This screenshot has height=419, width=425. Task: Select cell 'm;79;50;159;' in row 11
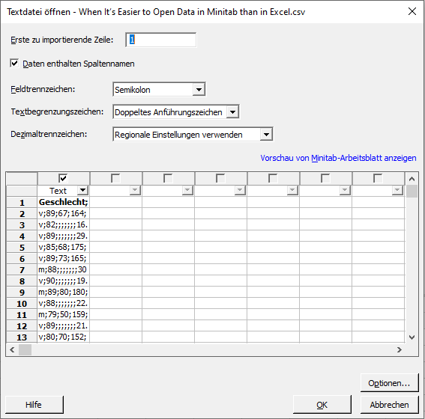point(63,314)
